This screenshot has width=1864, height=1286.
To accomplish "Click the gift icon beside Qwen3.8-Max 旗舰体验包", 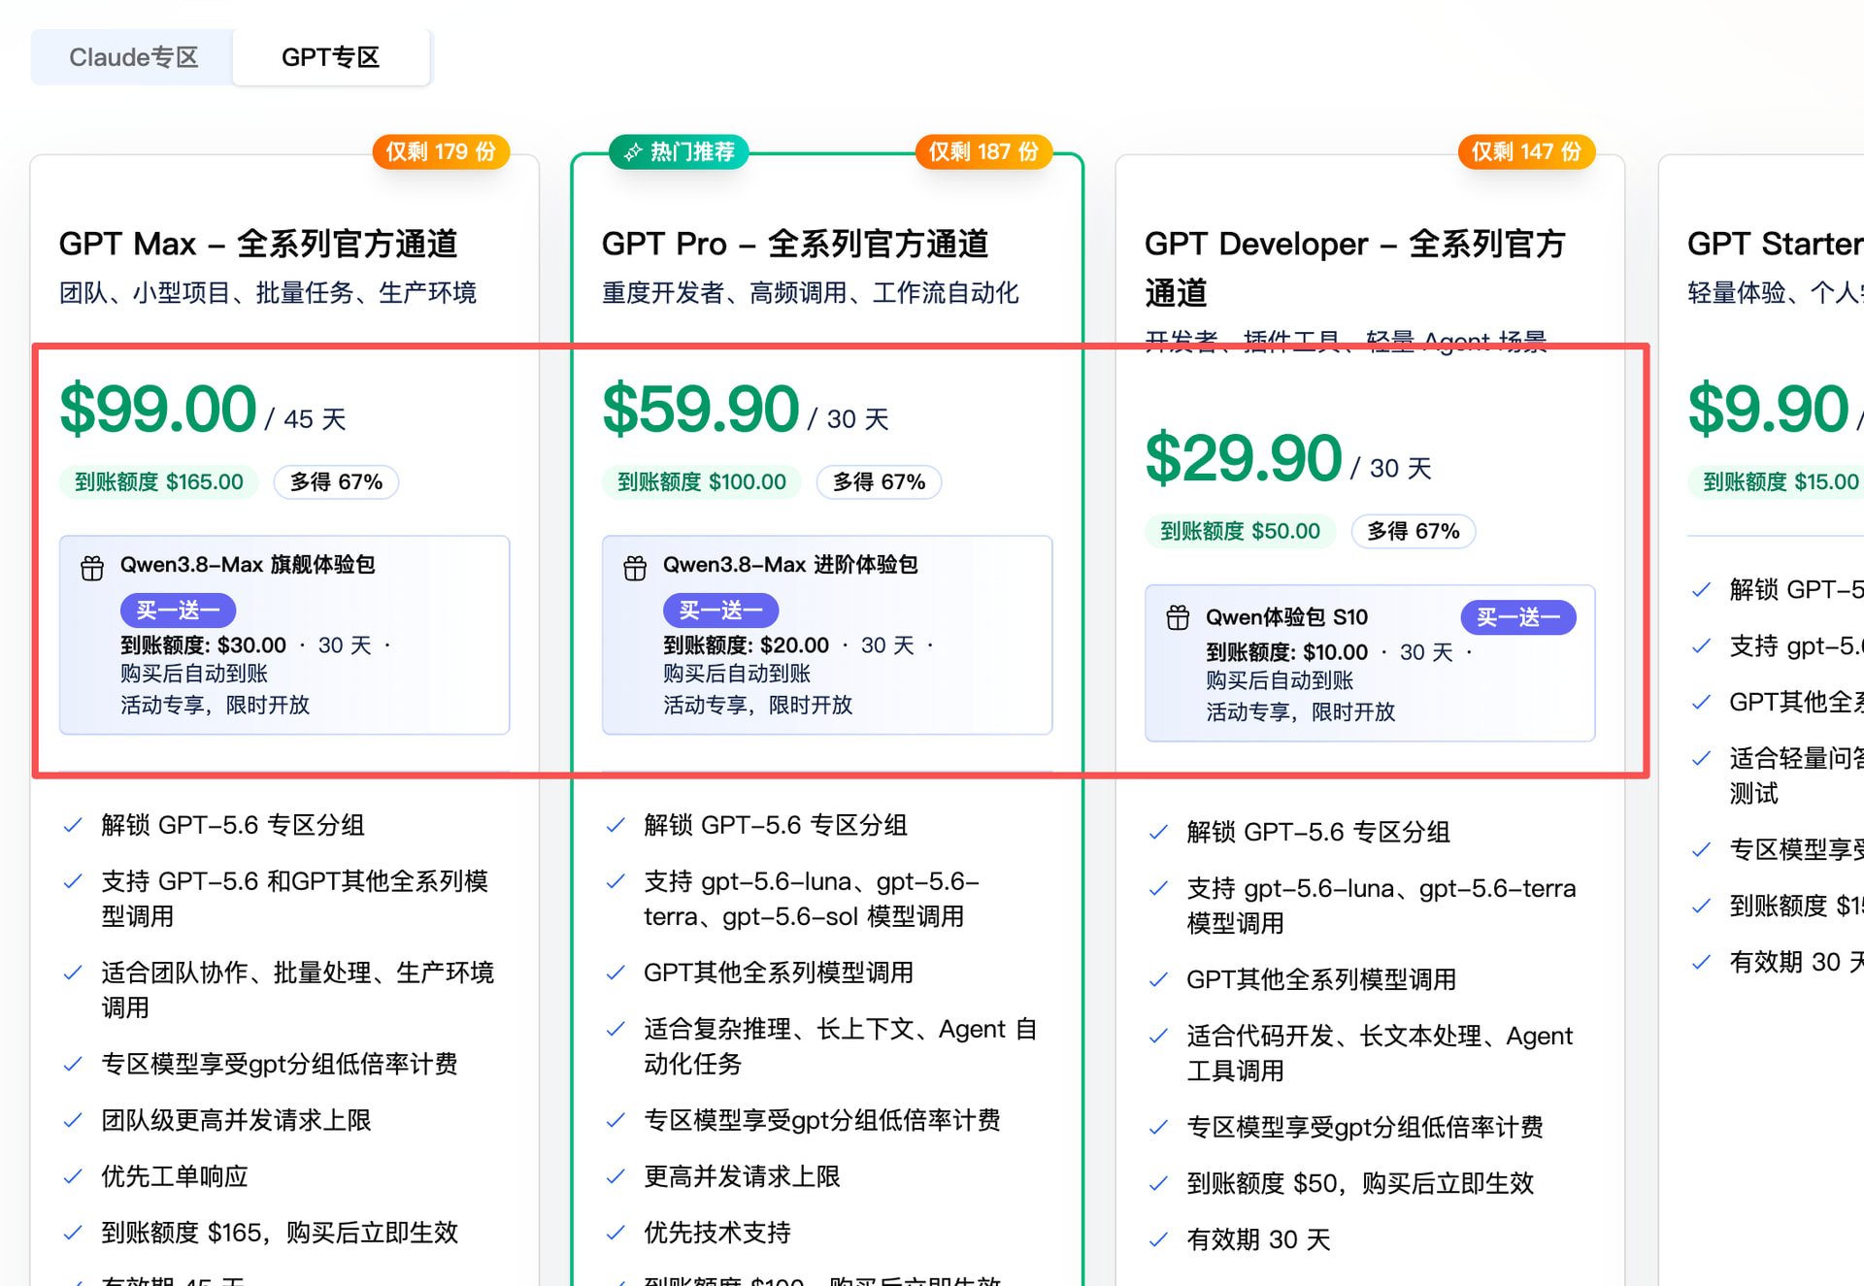I will [x=92, y=568].
